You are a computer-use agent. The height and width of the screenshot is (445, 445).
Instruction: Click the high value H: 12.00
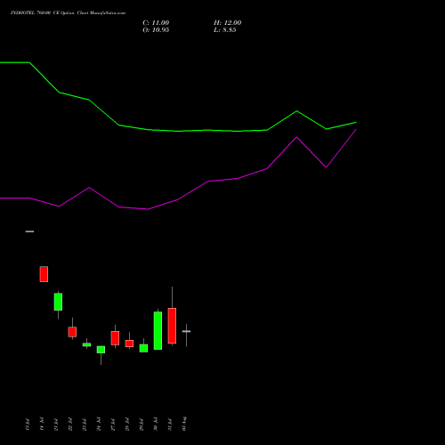click(x=227, y=23)
